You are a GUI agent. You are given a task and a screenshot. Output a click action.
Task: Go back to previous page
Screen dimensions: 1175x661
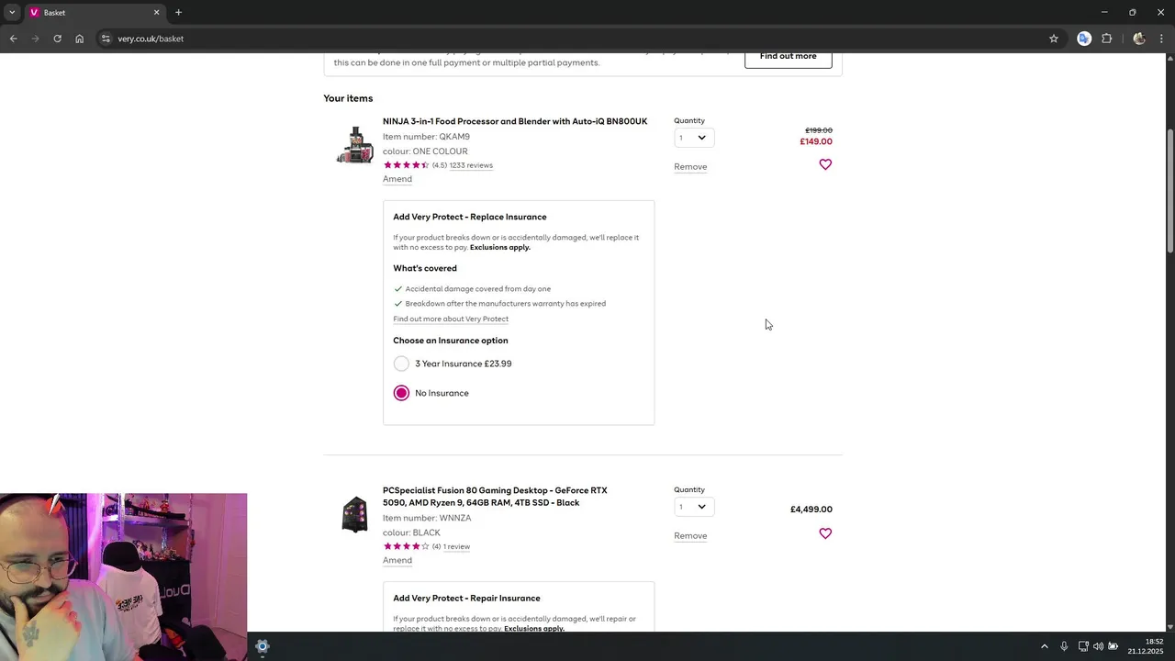coord(13,39)
